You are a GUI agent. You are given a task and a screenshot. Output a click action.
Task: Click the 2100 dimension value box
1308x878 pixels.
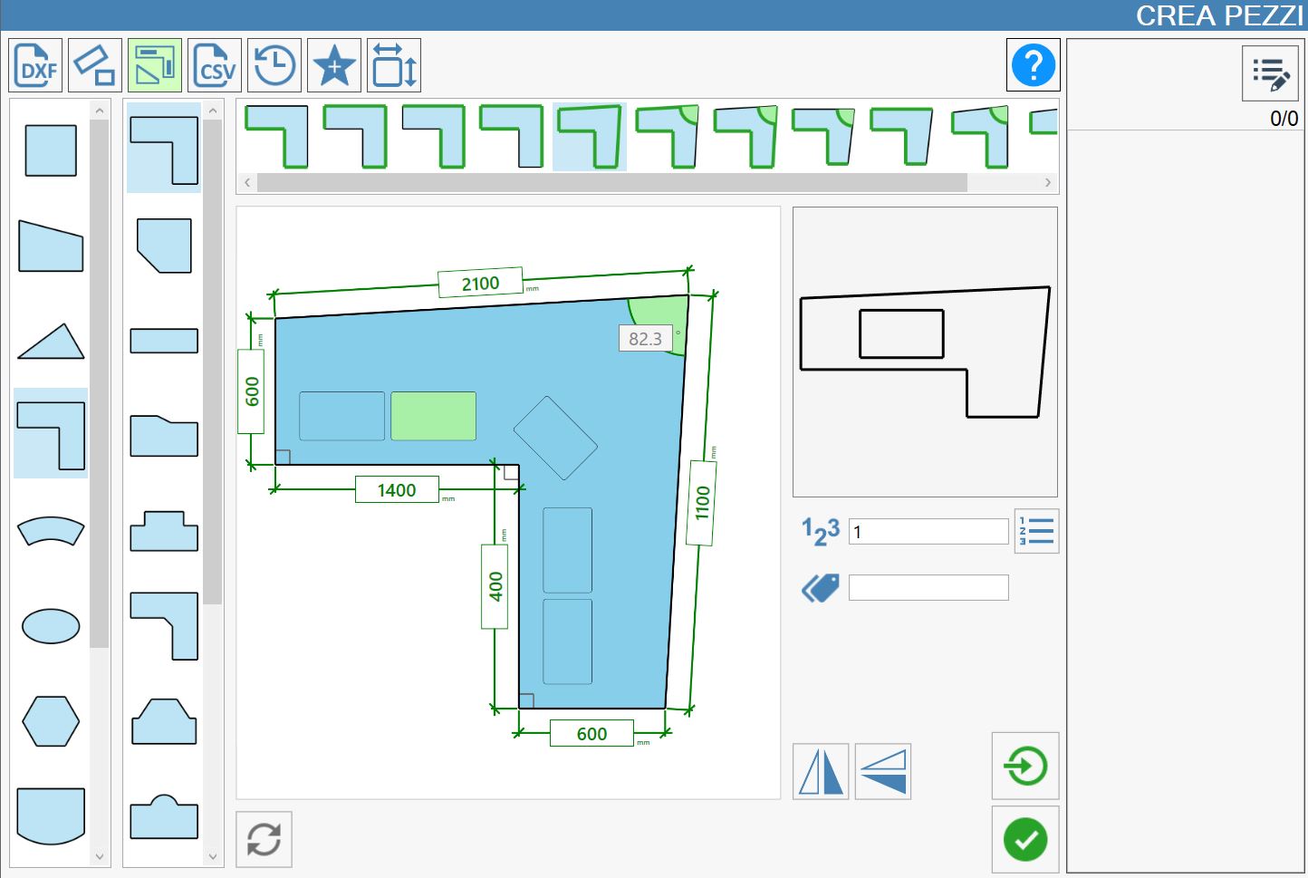[x=480, y=283]
